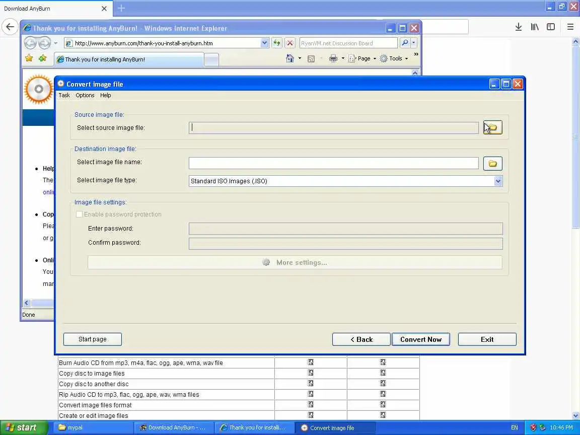Close the Download AnyBurn tab
Viewport: 580px width, 435px height.
click(x=104, y=8)
